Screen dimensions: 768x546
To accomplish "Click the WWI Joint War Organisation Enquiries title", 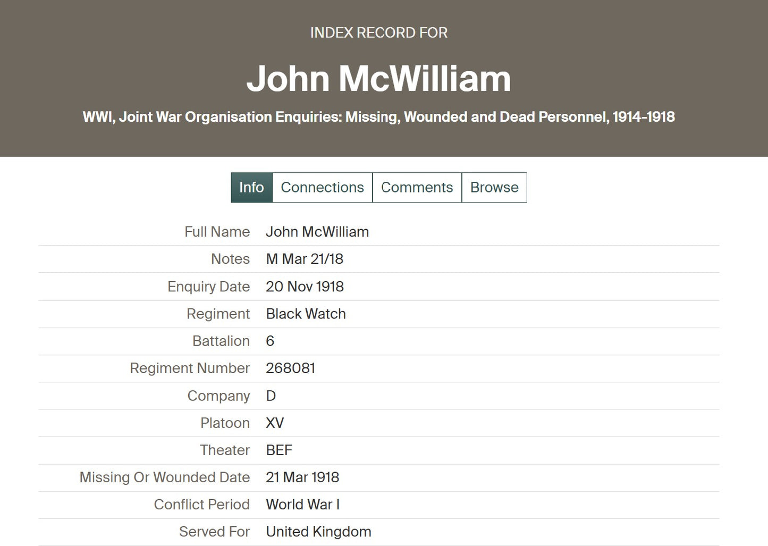I will [378, 117].
